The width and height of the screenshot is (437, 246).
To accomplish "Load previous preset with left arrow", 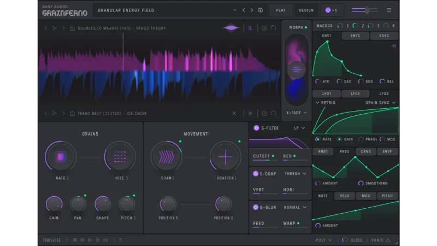I will pos(244,10).
